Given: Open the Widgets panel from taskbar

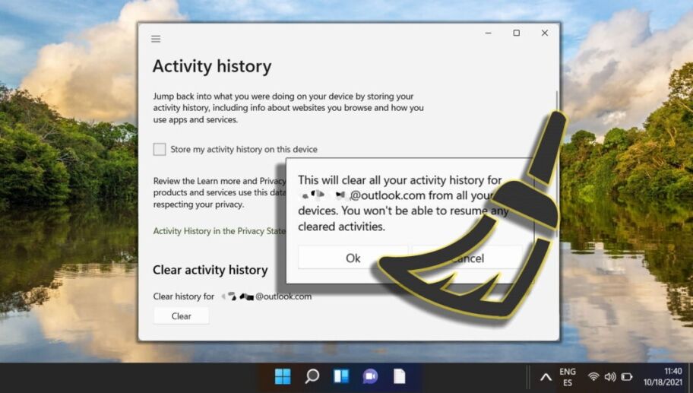Looking at the screenshot, I should [341, 376].
